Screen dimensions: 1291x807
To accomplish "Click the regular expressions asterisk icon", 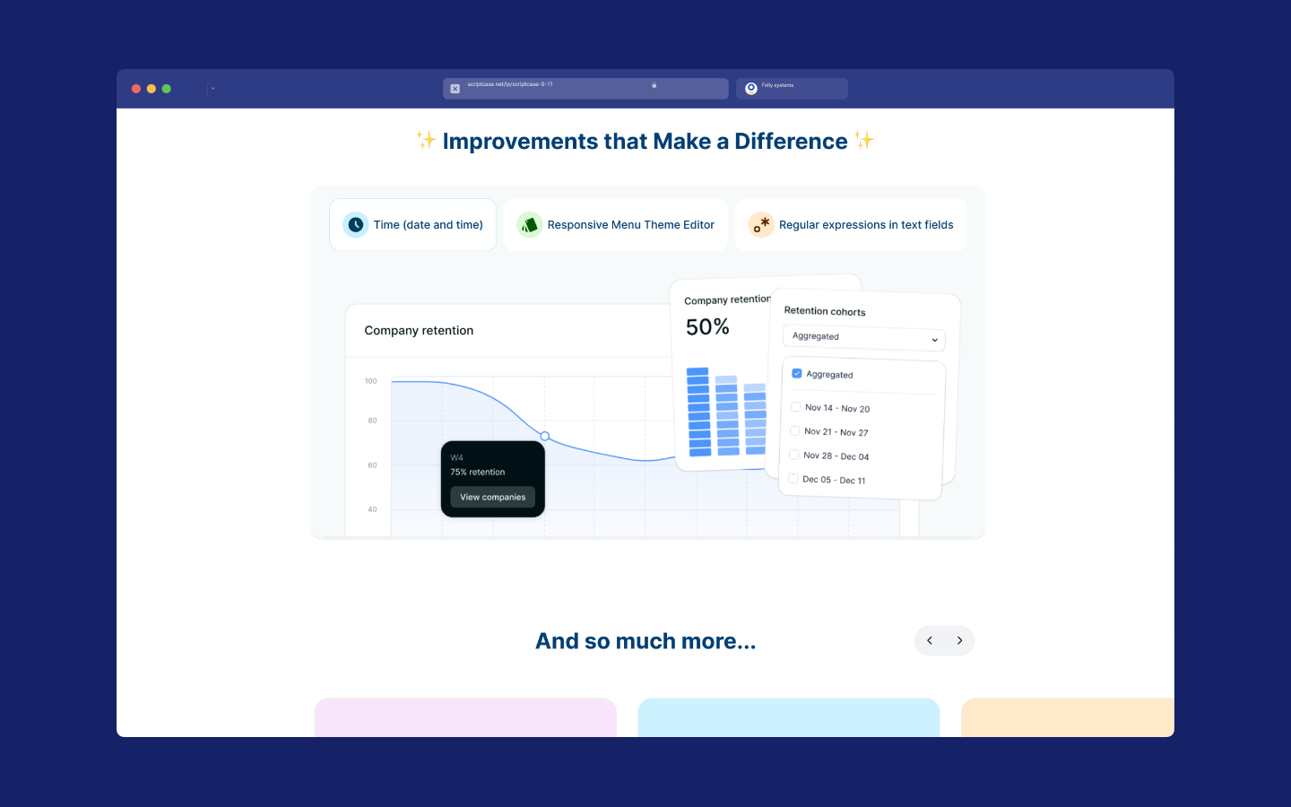I will pyautogui.click(x=761, y=225).
